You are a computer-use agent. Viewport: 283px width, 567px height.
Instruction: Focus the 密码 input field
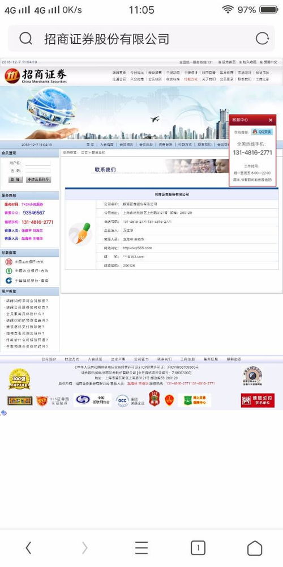tap(37, 171)
